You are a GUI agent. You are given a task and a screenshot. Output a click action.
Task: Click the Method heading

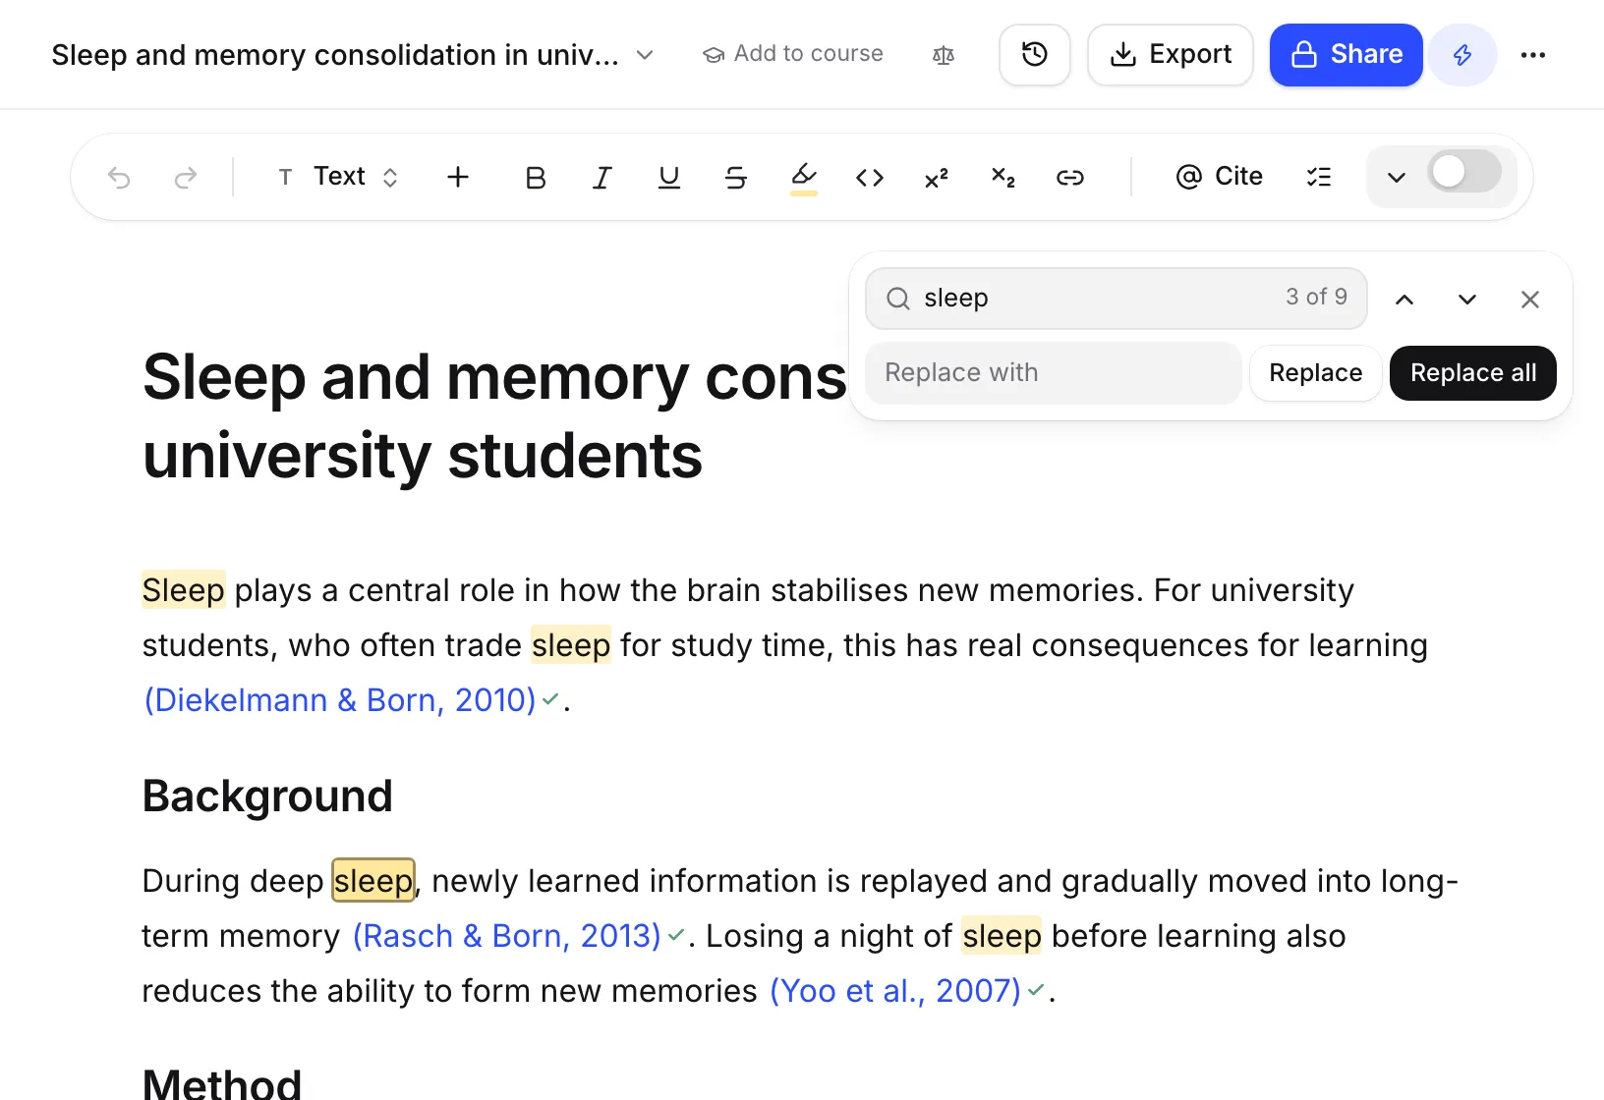(222, 1082)
